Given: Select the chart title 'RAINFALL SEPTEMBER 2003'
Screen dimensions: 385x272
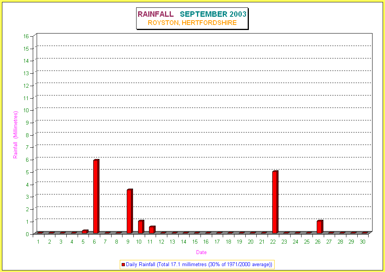Looking at the screenshot, I should tap(192, 14).
